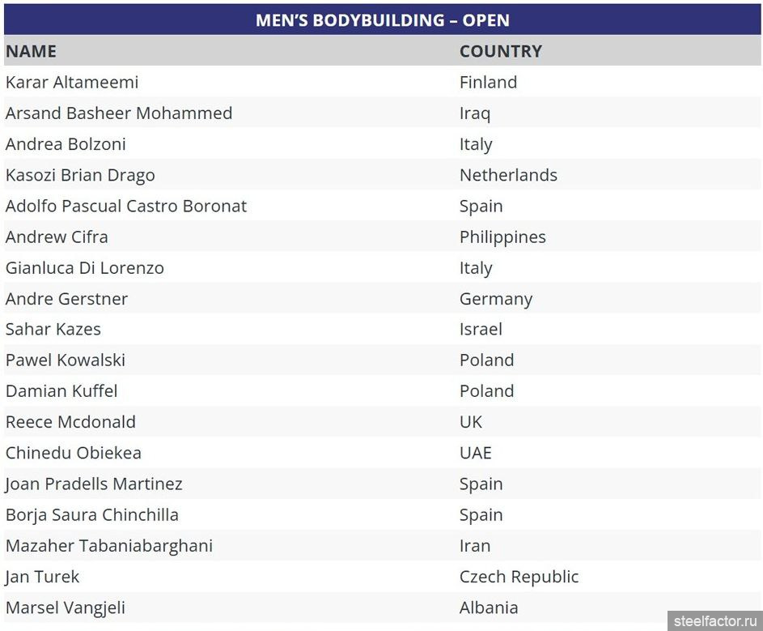763x631 pixels.
Task: Click the name Andrew Cifra
Action: [x=57, y=237]
